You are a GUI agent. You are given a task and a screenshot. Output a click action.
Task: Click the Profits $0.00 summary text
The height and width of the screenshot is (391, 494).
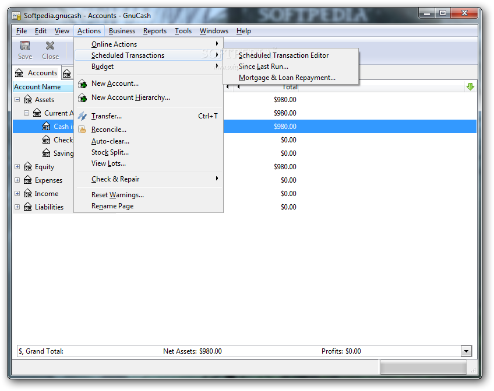pos(341,351)
